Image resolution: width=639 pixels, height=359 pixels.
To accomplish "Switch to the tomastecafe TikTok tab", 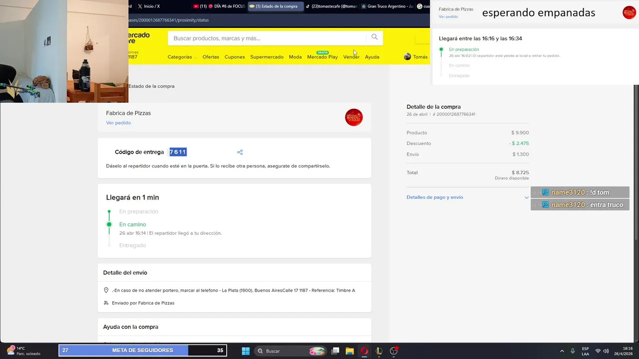I will [331, 6].
